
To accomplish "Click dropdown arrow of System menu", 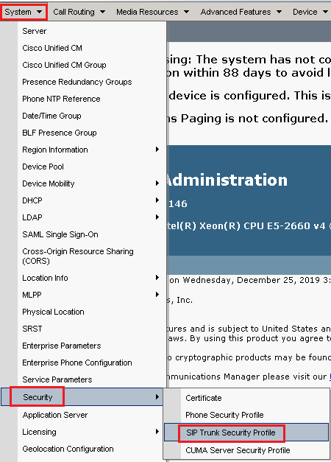I will click(x=39, y=12).
